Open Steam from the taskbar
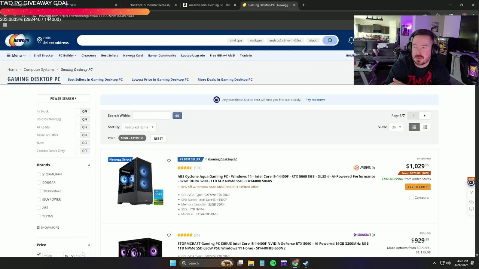479x269 pixels. [306, 263]
